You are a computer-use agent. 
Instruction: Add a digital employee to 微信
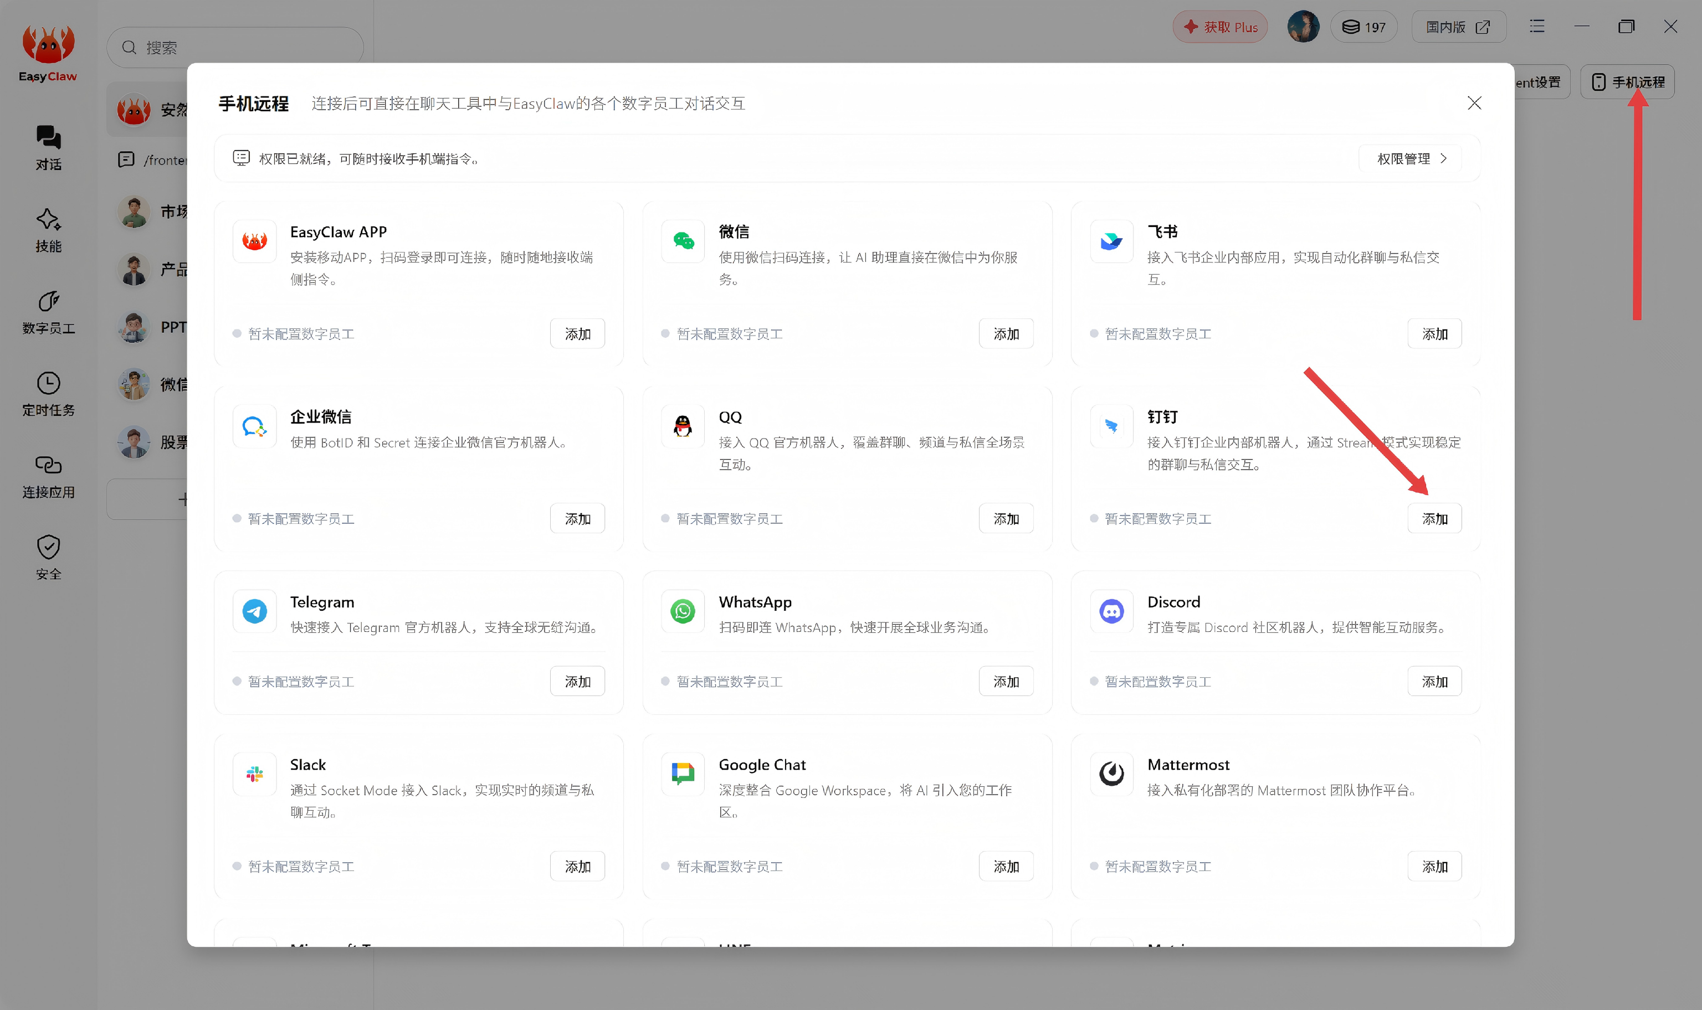pyautogui.click(x=1006, y=333)
